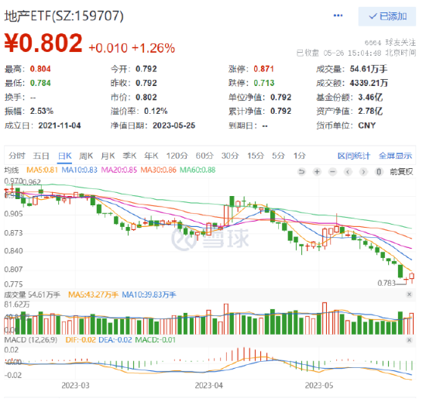The image size is (426, 399).
Task: Click the 振幅 value 2.53%
Action: click(42, 111)
